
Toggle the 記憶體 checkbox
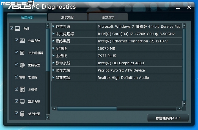pos(16,77)
